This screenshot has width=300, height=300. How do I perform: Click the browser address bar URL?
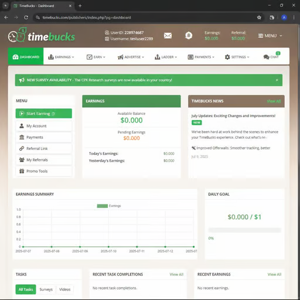tap(87, 18)
